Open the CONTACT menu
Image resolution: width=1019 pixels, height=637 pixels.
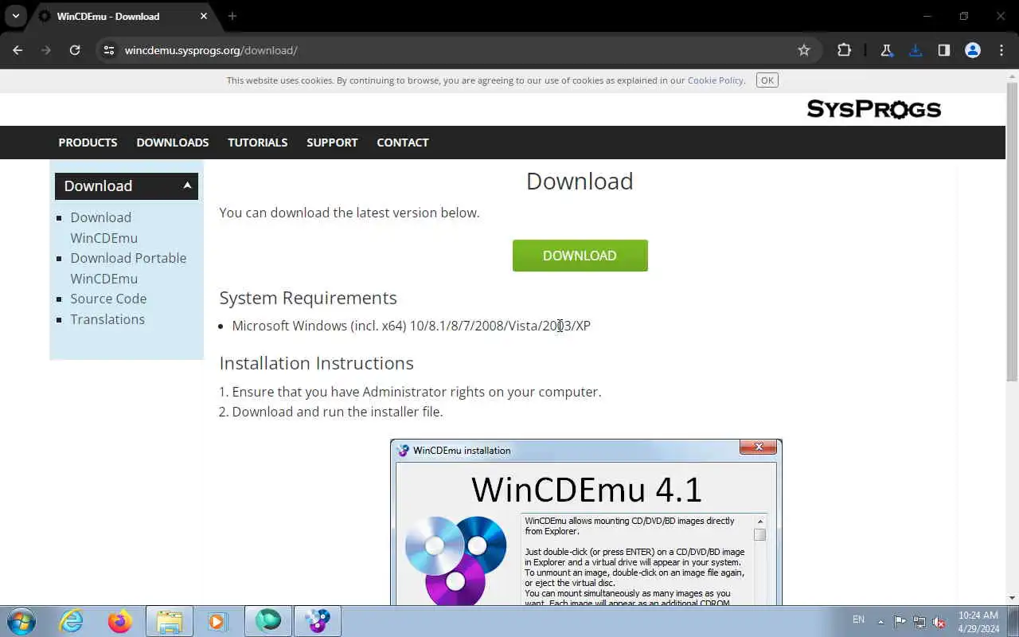(403, 143)
